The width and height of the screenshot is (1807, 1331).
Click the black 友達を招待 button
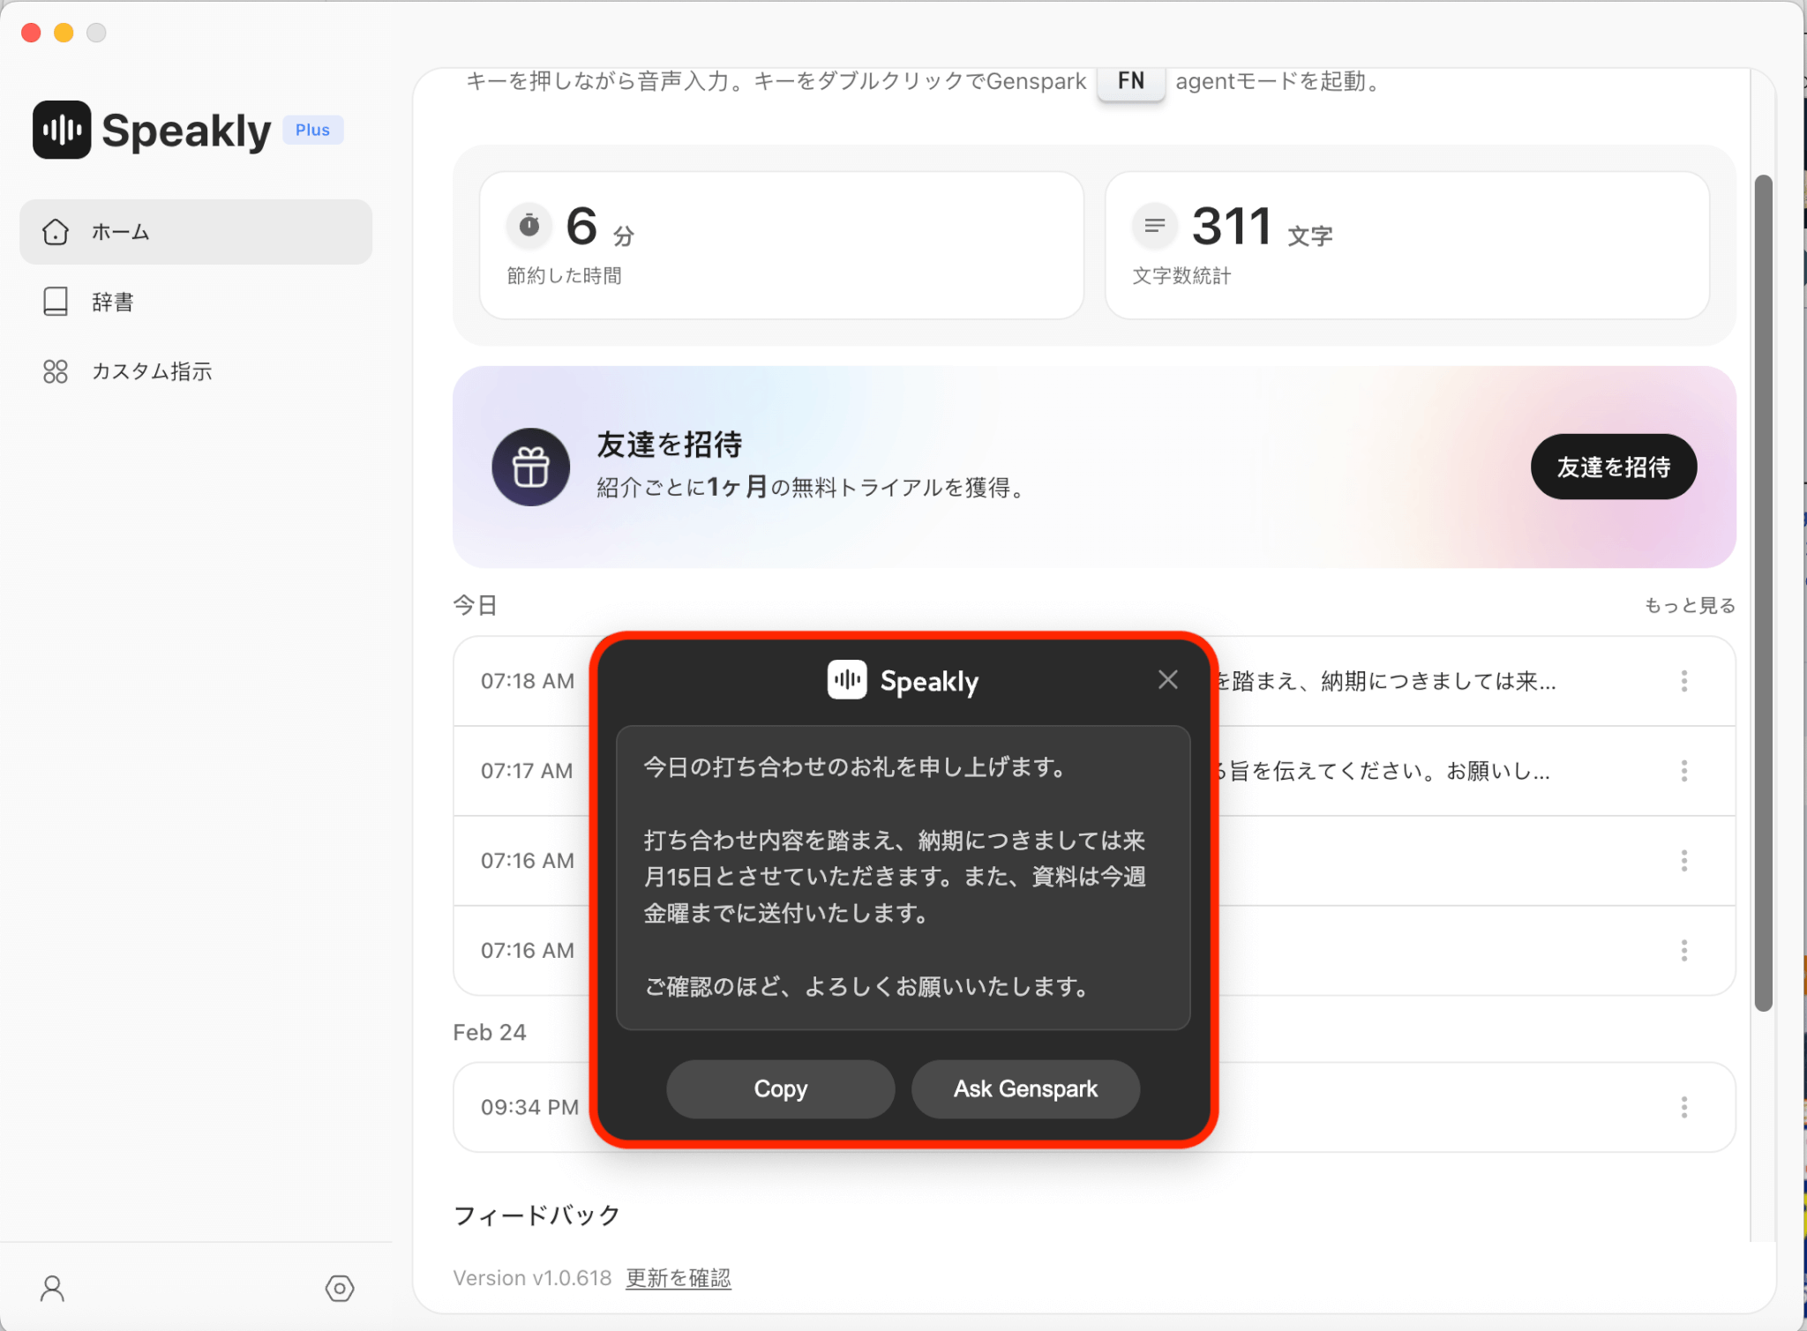pyautogui.click(x=1613, y=467)
